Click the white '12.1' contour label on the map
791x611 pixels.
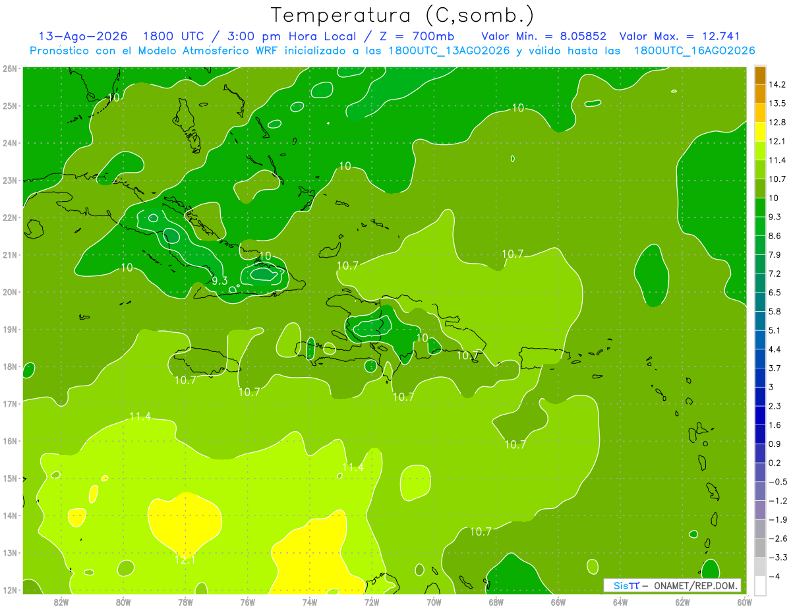(185, 560)
